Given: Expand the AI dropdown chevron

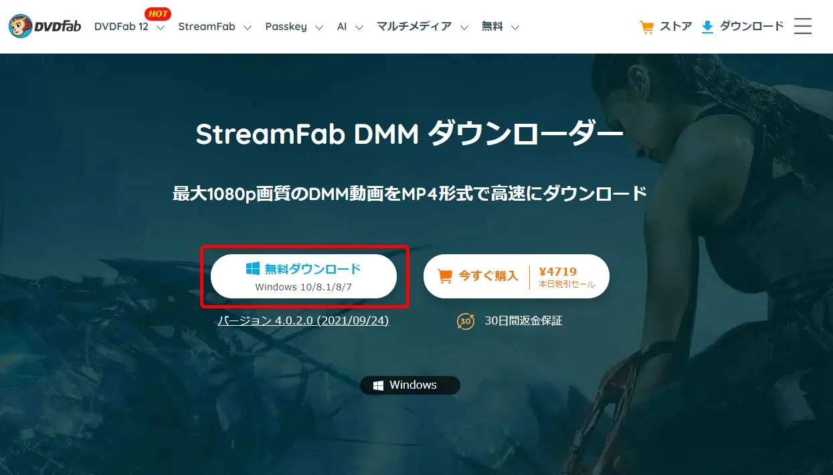Looking at the screenshot, I should pos(359,27).
